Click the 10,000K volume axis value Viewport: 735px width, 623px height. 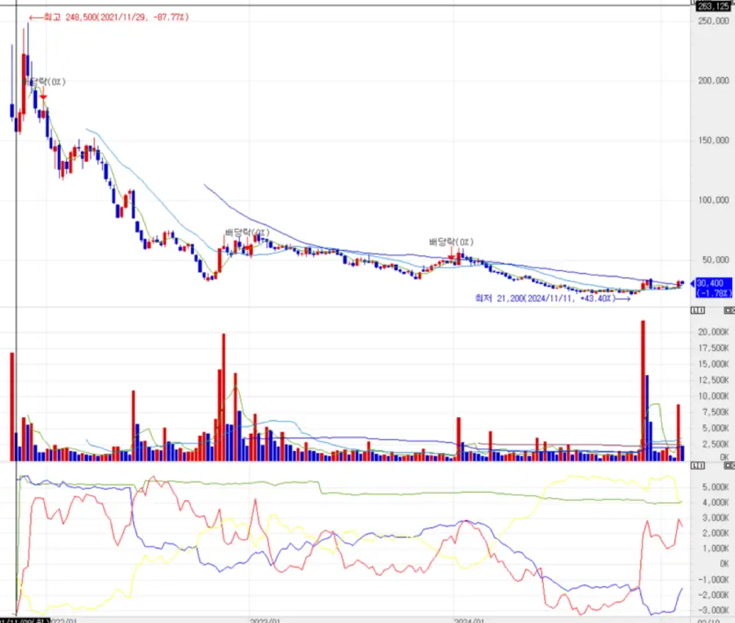(714, 396)
